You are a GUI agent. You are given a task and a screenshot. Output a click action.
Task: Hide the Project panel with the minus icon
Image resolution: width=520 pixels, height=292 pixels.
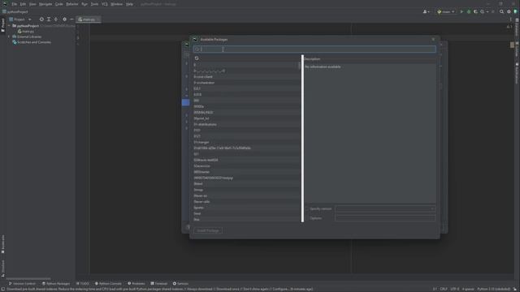[71, 19]
